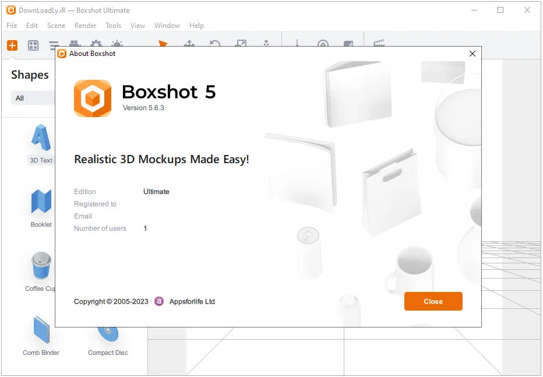
Task: Click the upward arrows elevate tool icon
Action: coord(266,43)
